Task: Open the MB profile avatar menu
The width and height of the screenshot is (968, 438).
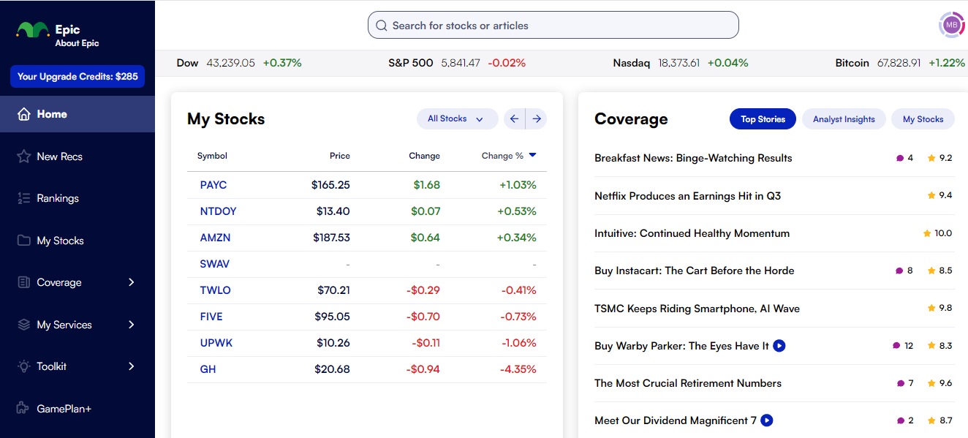Action: tap(951, 24)
